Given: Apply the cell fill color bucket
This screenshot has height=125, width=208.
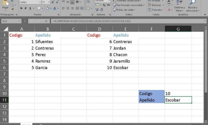Looking at the screenshot, I should 48,8.
